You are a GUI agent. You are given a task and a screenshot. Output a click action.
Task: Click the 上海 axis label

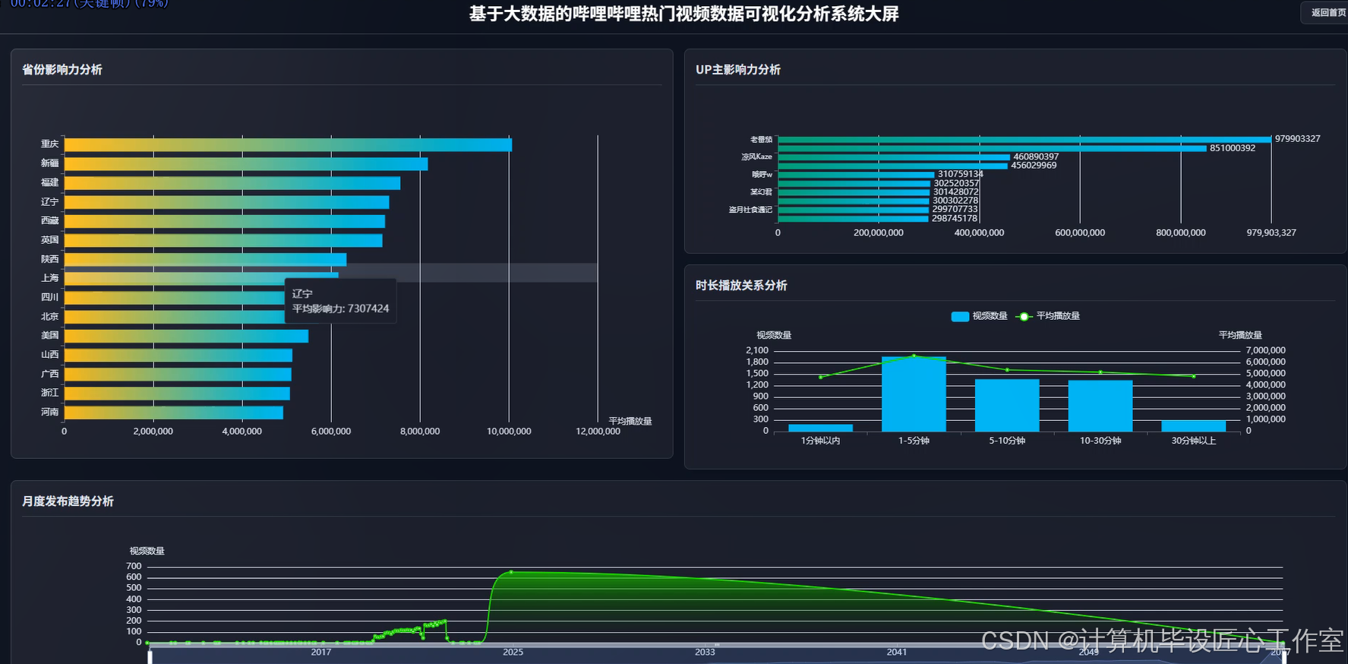point(49,278)
